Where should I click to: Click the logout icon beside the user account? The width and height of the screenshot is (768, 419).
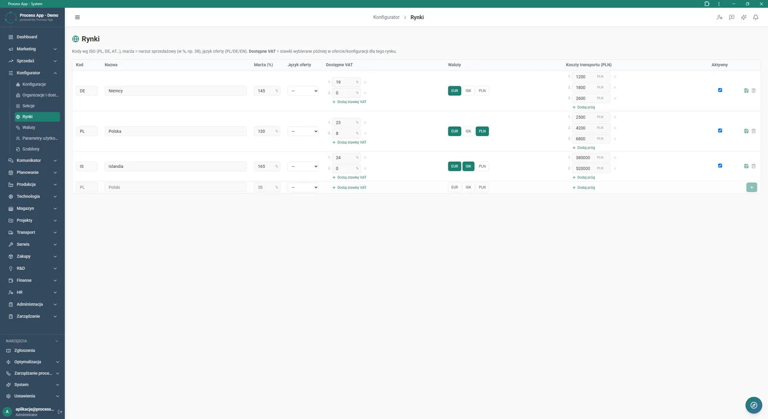click(x=60, y=412)
